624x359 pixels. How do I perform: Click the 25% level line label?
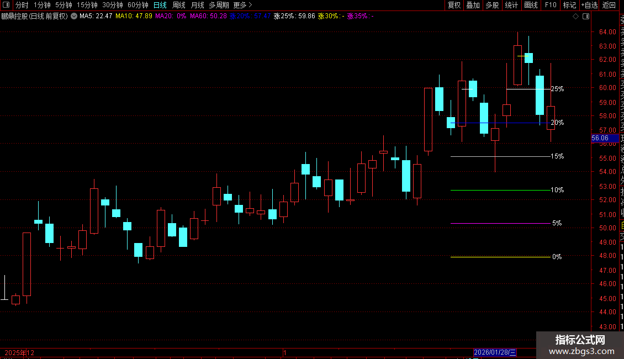click(x=557, y=89)
